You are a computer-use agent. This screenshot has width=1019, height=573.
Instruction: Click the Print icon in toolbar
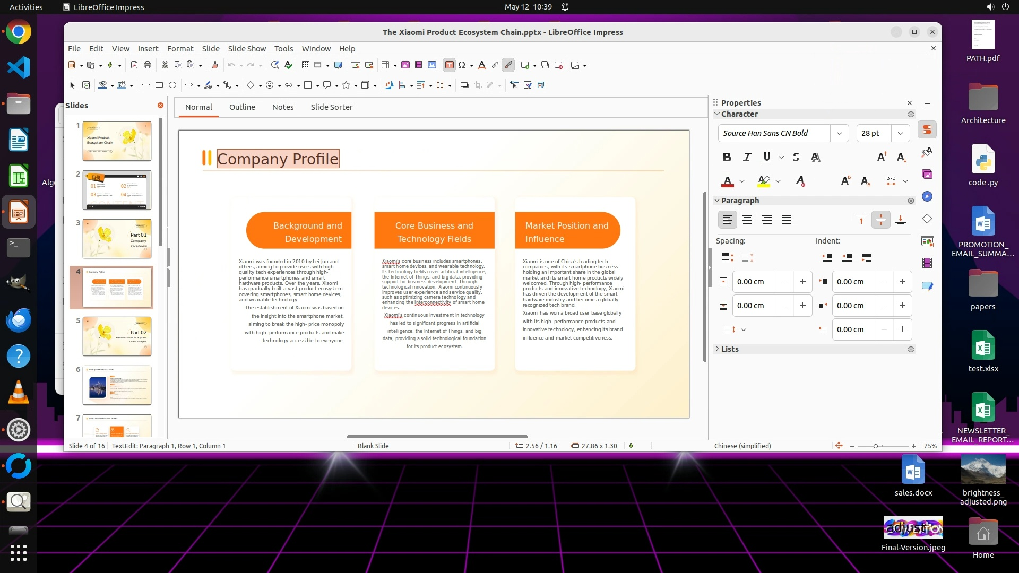(x=148, y=65)
